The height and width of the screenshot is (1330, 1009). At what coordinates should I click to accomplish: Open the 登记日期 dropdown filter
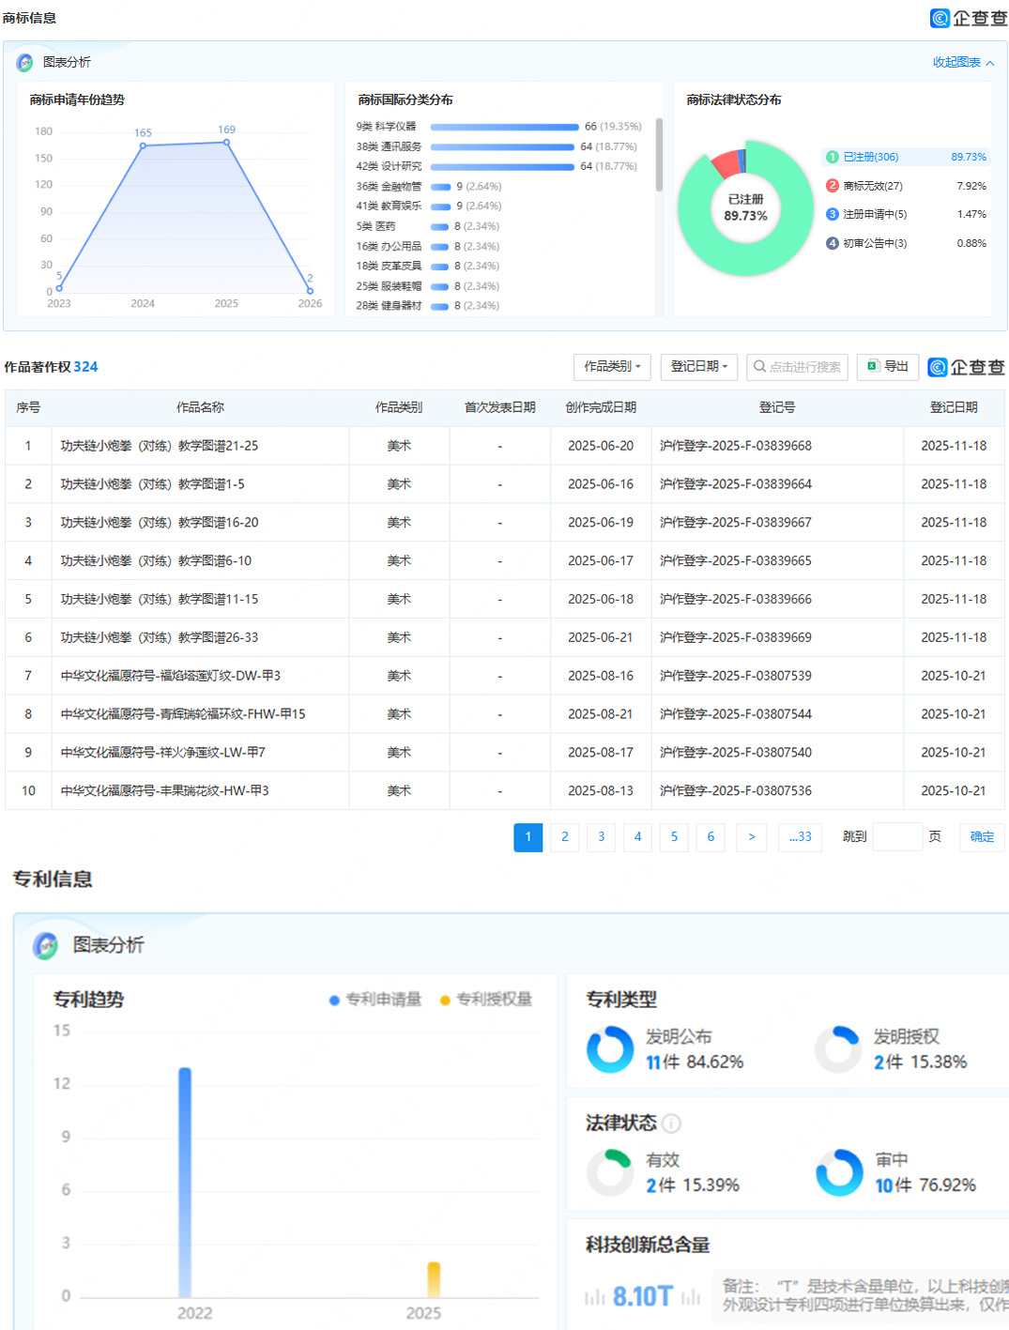click(699, 367)
